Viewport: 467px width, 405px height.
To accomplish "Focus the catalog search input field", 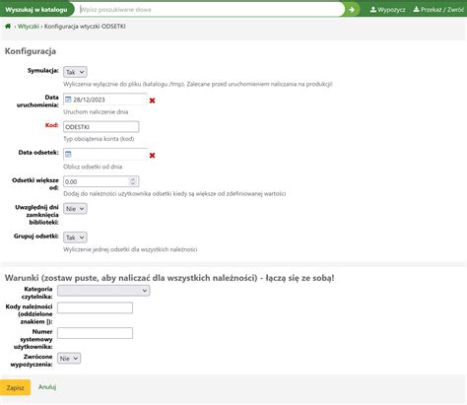I will 210,10.
